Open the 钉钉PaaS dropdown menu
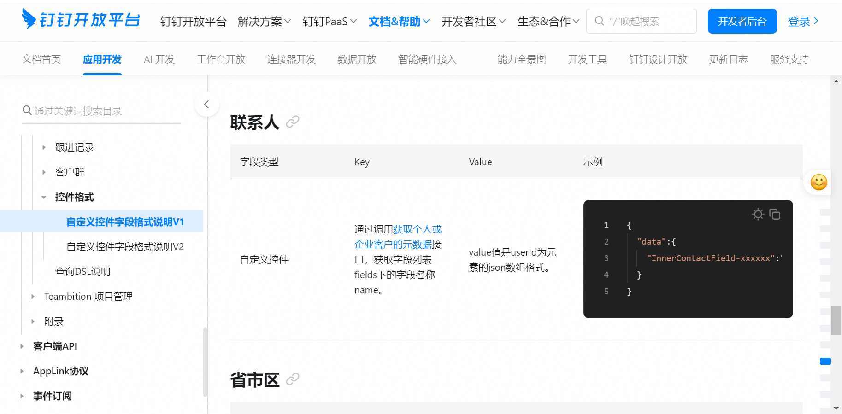842x414 pixels. (x=330, y=22)
